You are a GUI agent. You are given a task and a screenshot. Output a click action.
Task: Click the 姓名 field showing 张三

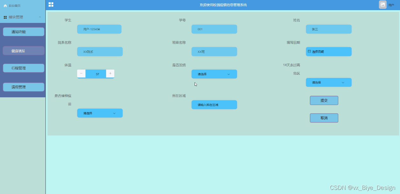click(329, 29)
